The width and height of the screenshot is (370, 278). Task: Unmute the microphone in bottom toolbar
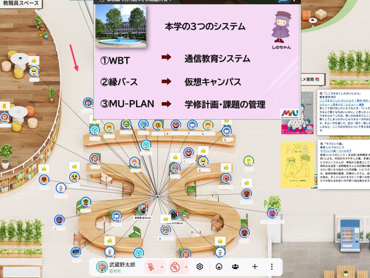tap(151, 267)
